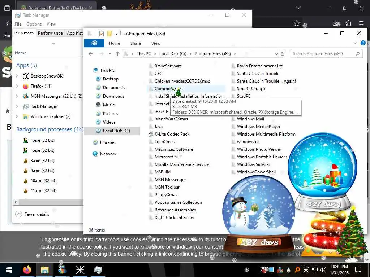370x277 pixels.
Task: Click the Firefox browser back arrow
Action: (x=9, y=23)
